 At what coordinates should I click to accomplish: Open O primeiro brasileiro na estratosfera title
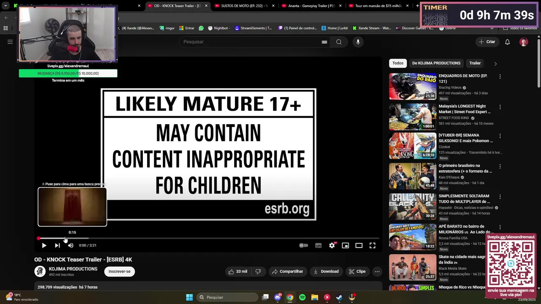(x=465, y=168)
